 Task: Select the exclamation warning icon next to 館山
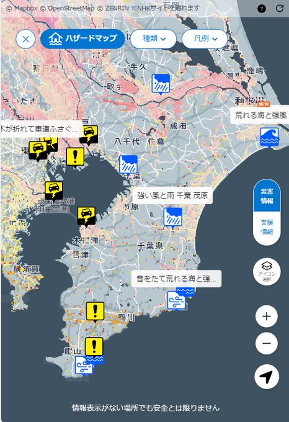94,347
